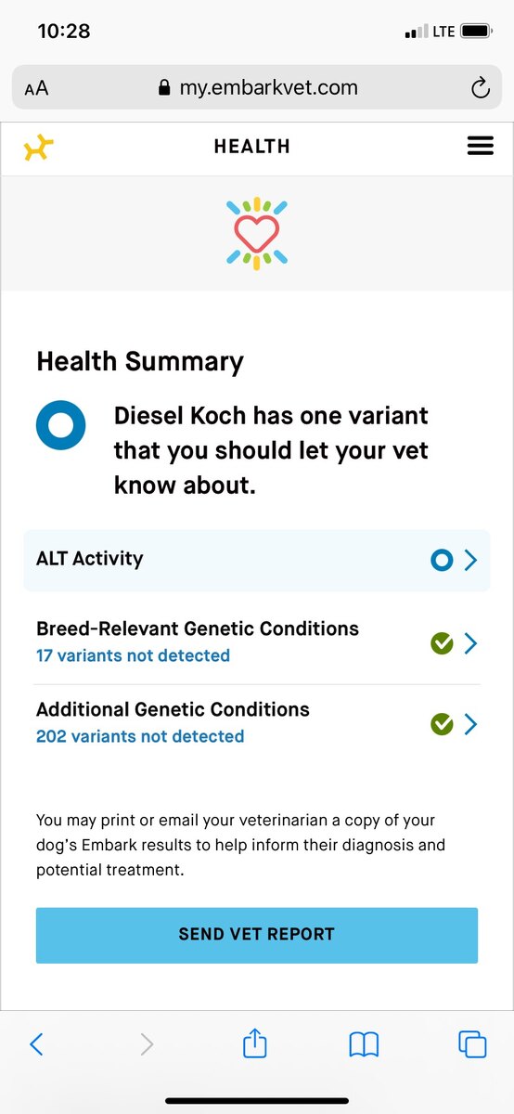Click the SEND VET REPORT button
The width and height of the screenshot is (514, 1114).
[257, 935]
